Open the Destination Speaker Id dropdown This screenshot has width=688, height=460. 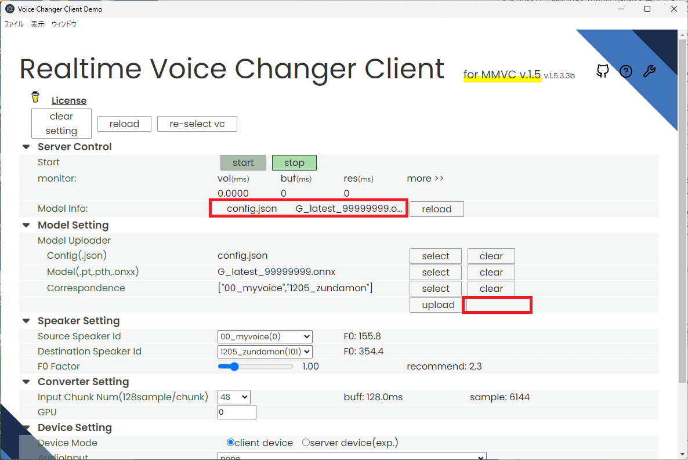[265, 352]
